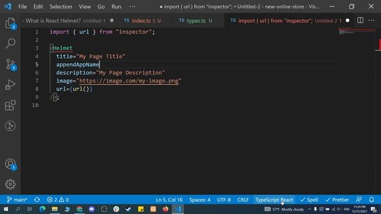Split the editor to the right
The width and height of the screenshot is (381, 214).
tap(360, 20)
